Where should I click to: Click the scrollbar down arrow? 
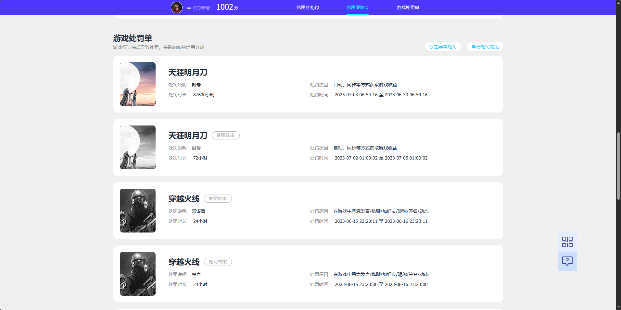[x=618, y=307]
